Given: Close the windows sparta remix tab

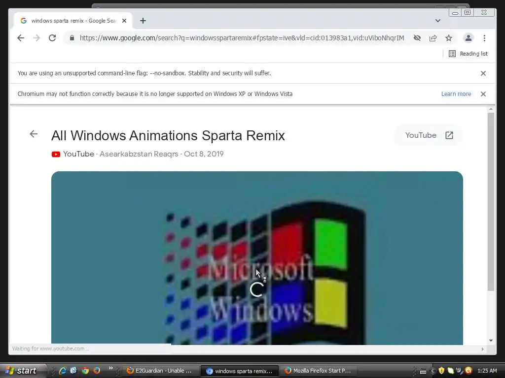Looking at the screenshot, I should point(124,21).
